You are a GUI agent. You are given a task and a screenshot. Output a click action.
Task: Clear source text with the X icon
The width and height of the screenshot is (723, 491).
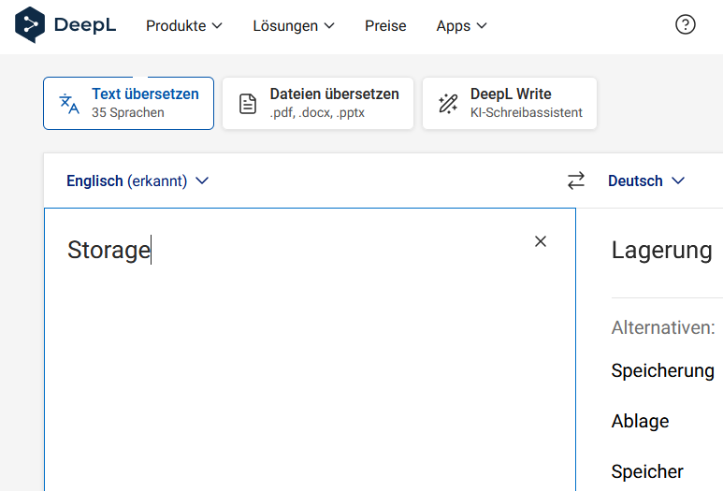(x=541, y=241)
